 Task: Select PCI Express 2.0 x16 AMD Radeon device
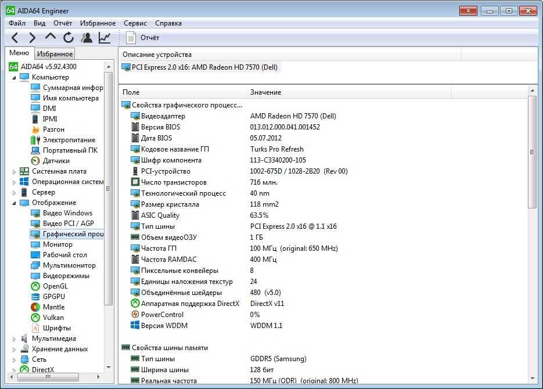pyautogui.click(x=200, y=67)
